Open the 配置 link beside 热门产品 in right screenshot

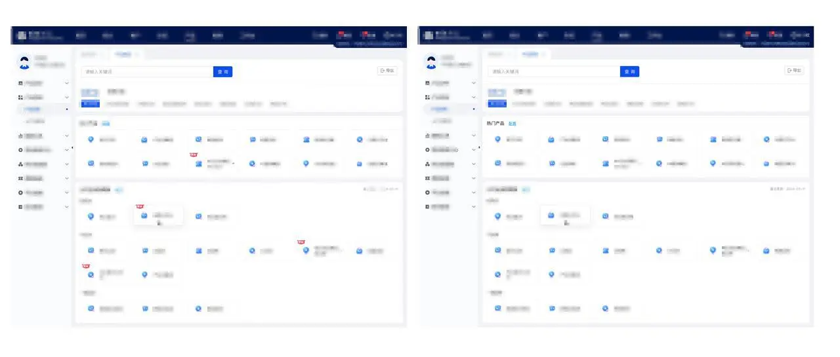point(513,123)
